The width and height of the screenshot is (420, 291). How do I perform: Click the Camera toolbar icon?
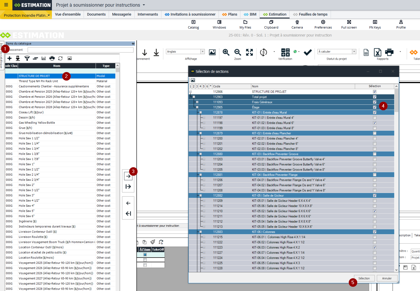[297, 24]
